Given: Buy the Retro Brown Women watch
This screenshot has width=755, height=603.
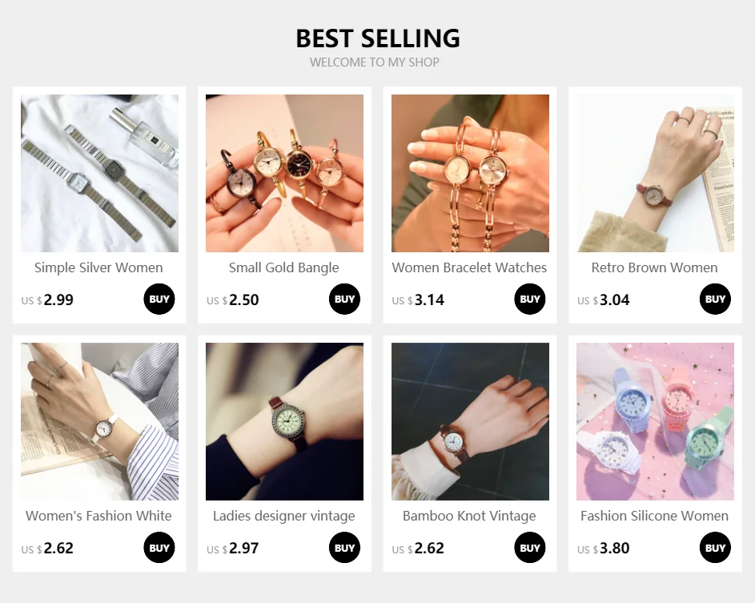Looking at the screenshot, I should pyautogui.click(x=715, y=299).
